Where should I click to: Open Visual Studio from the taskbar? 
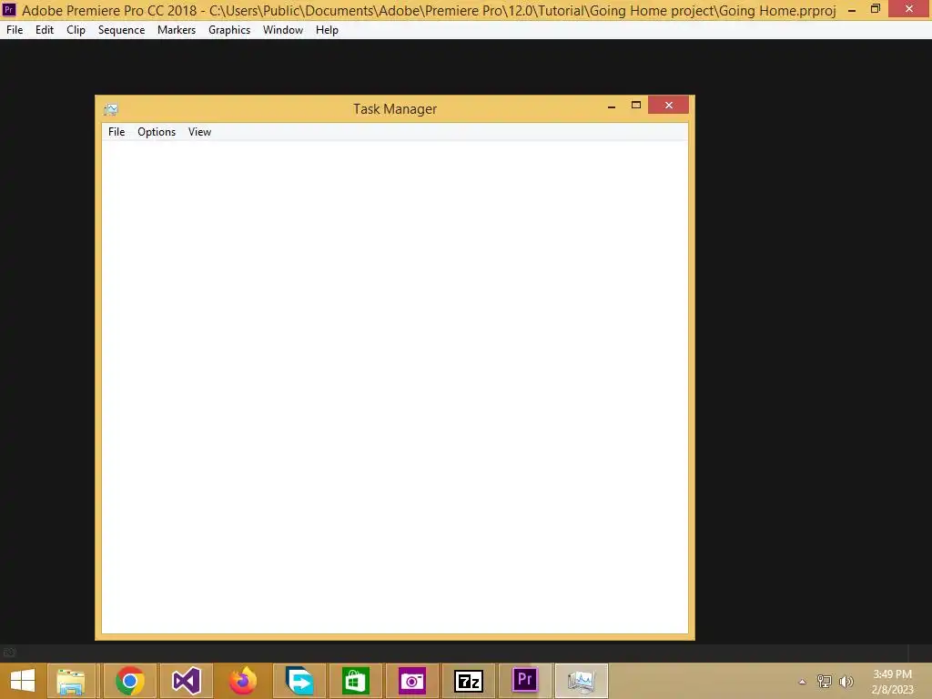point(186,681)
